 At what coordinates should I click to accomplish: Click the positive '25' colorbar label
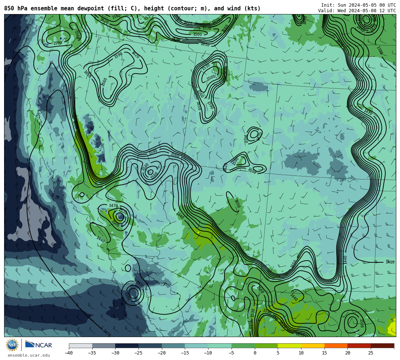pyautogui.click(x=371, y=353)
